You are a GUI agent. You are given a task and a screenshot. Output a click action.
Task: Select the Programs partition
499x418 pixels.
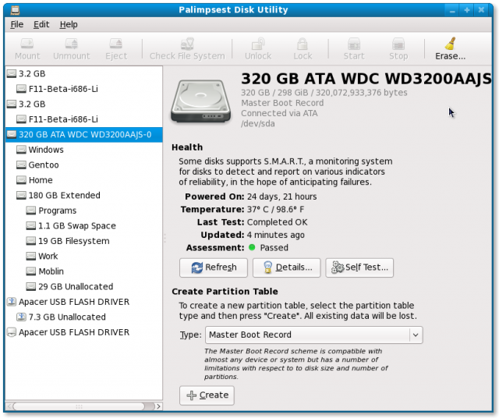click(x=84, y=211)
